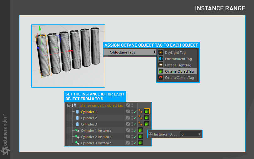Choose Octane LightTag from the submenu
Screen dimensions: 254x159
pyautogui.click(x=177, y=65)
